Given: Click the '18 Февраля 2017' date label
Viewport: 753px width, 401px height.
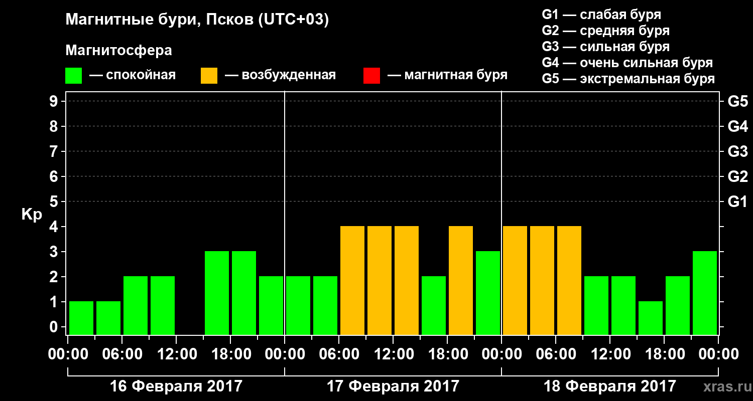Looking at the screenshot, I should (609, 386).
